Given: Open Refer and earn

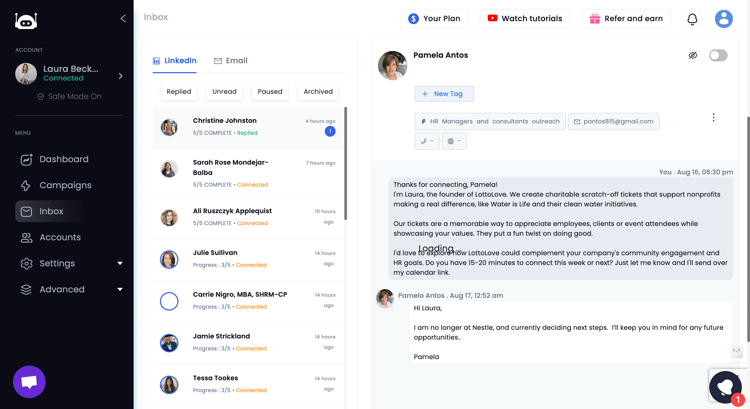Looking at the screenshot, I should [x=626, y=19].
